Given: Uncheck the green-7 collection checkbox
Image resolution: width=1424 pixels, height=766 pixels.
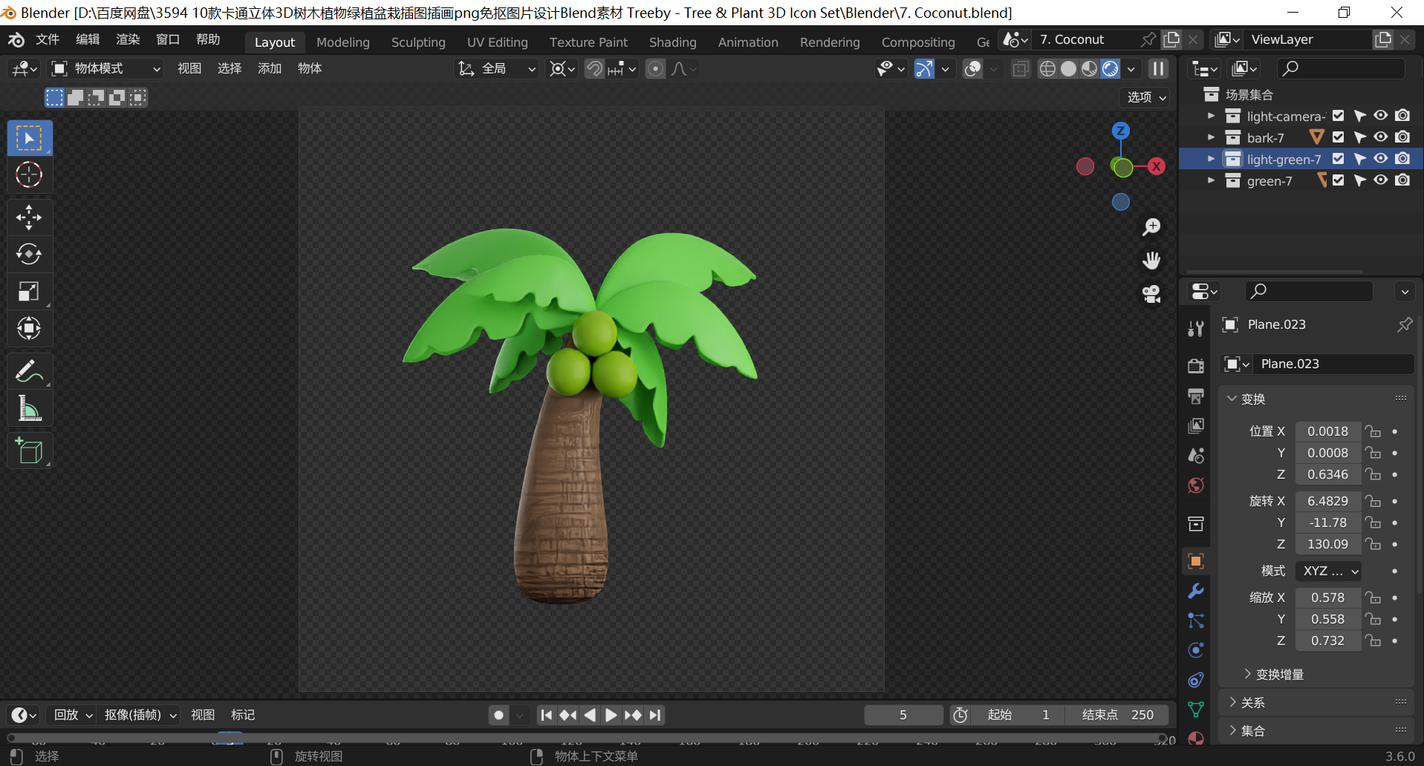Looking at the screenshot, I should coord(1339,180).
